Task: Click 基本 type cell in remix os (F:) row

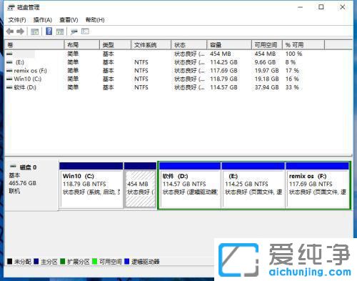Action: (x=109, y=71)
